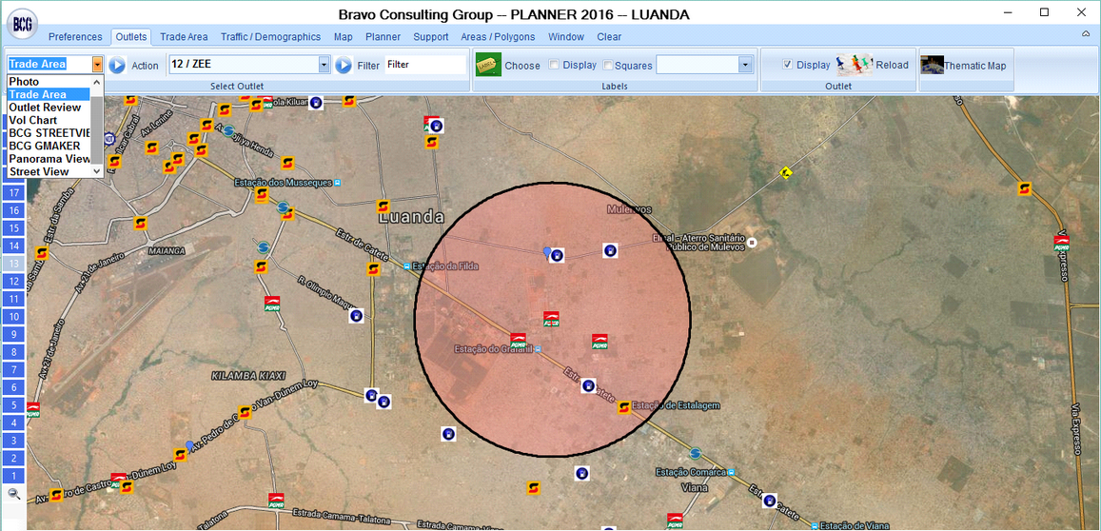Click the Pumangol marker near Estação do Grafanil
Viewport: 1101px width, 531px height.
click(x=519, y=341)
